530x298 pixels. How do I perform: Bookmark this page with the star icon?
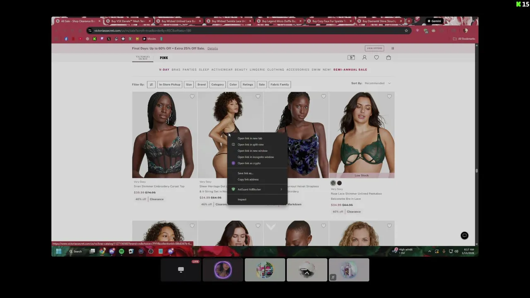click(x=406, y=31)
